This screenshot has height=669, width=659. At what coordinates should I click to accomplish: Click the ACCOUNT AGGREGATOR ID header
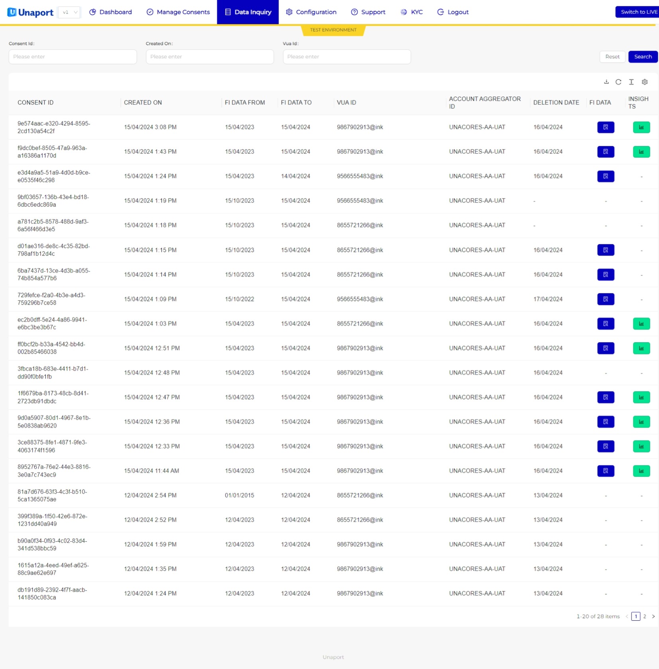point(484,102)
